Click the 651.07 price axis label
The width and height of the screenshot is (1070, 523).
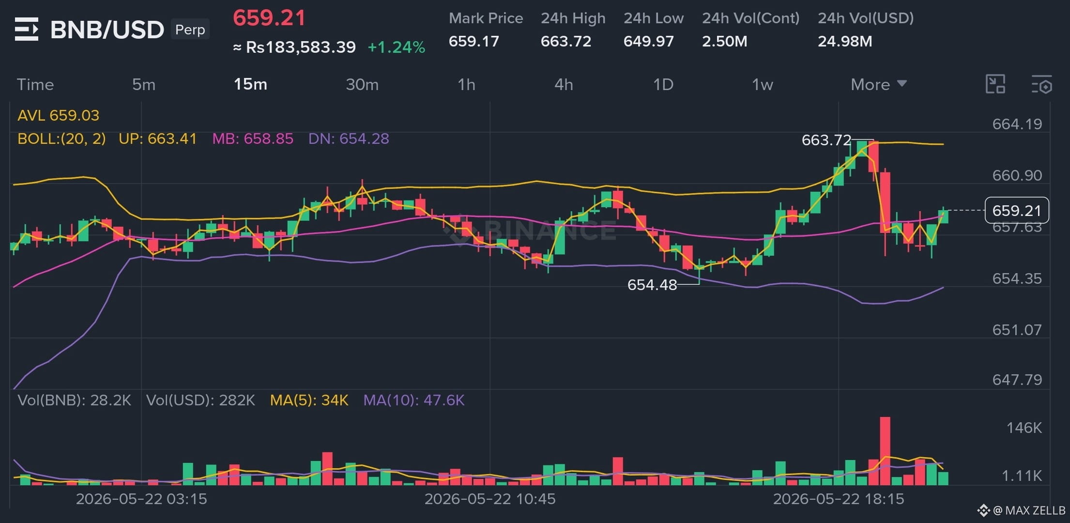click(1017, 330)
